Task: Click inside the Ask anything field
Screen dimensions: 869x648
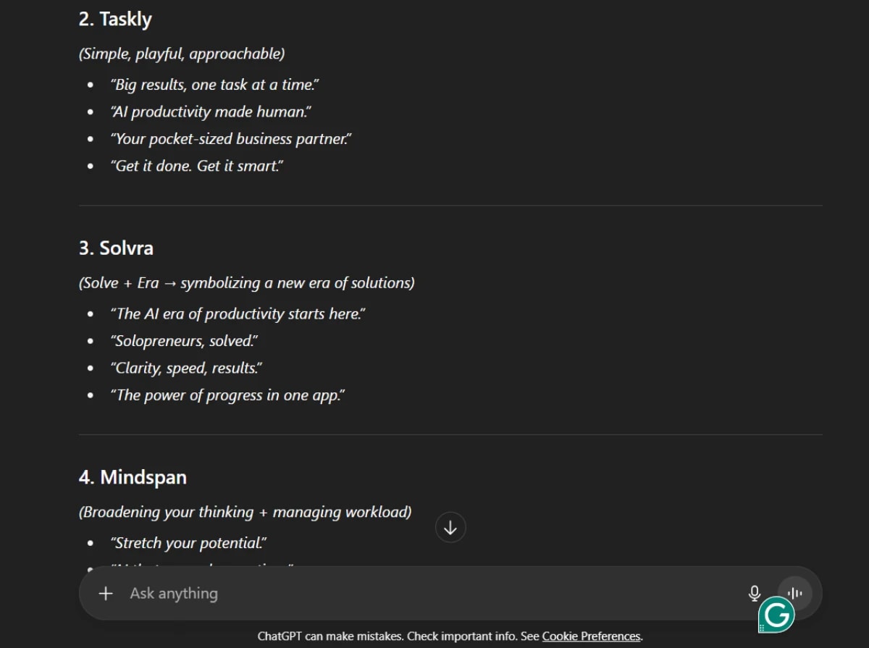Action: 362,593
